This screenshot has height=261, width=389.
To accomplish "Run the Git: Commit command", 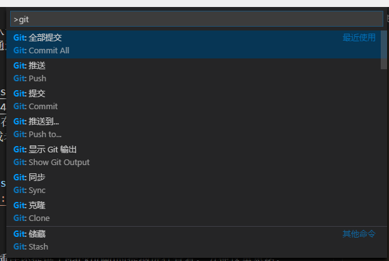I will point(36,106).
